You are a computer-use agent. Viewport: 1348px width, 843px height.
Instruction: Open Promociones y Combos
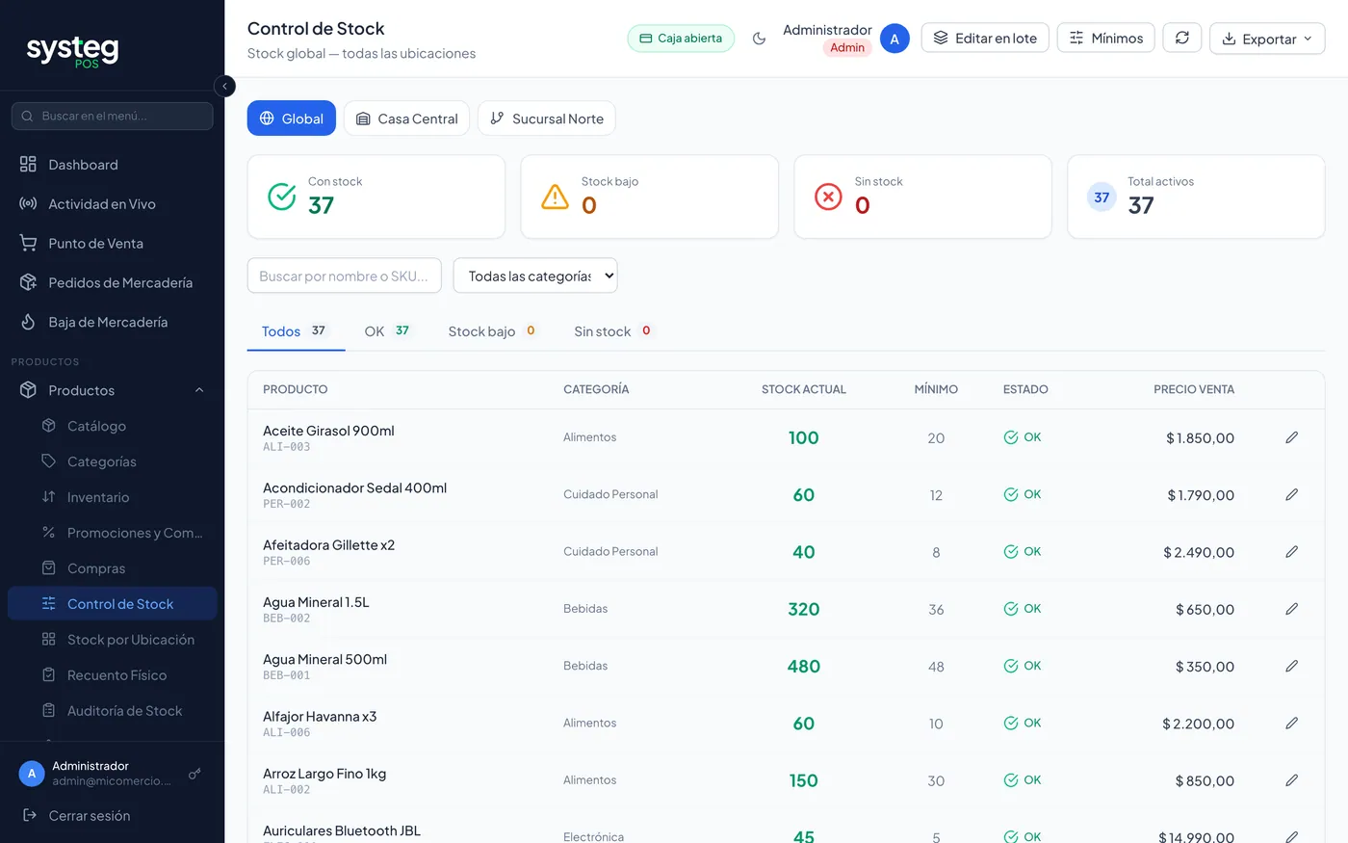click(x=112, y=533)
